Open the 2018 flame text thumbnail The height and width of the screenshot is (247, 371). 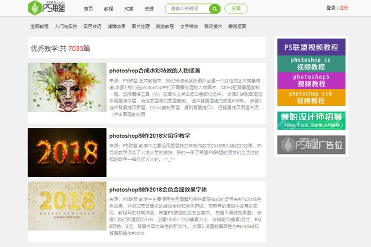67,153
